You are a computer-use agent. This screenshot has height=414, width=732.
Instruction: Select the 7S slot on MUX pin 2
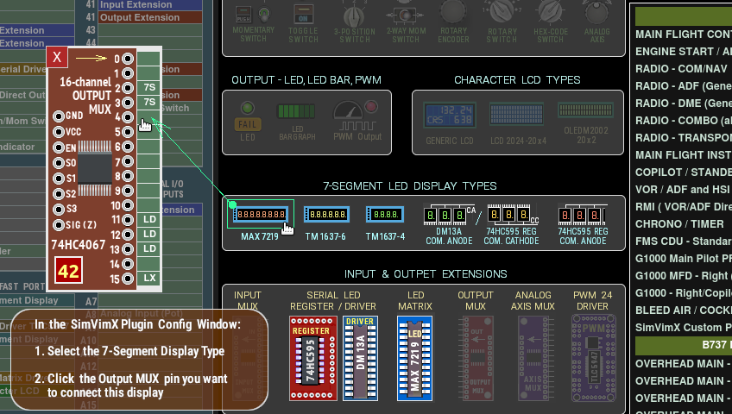tap(149, 88)
